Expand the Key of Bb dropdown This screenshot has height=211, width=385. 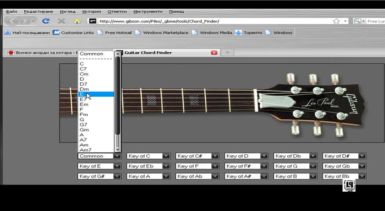click(x=362, y=176)
